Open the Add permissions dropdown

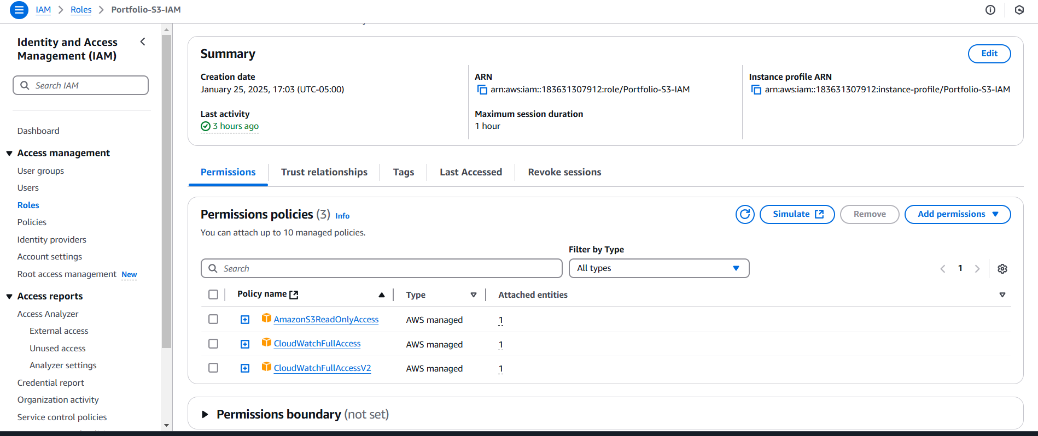click(958, 214)
